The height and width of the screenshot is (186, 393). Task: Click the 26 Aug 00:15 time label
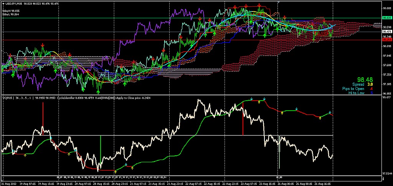(286, 184)
